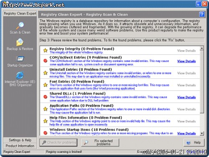
Task: Click the Backup & Restore label
Action: pyautogui.click(x=20, y=49)
